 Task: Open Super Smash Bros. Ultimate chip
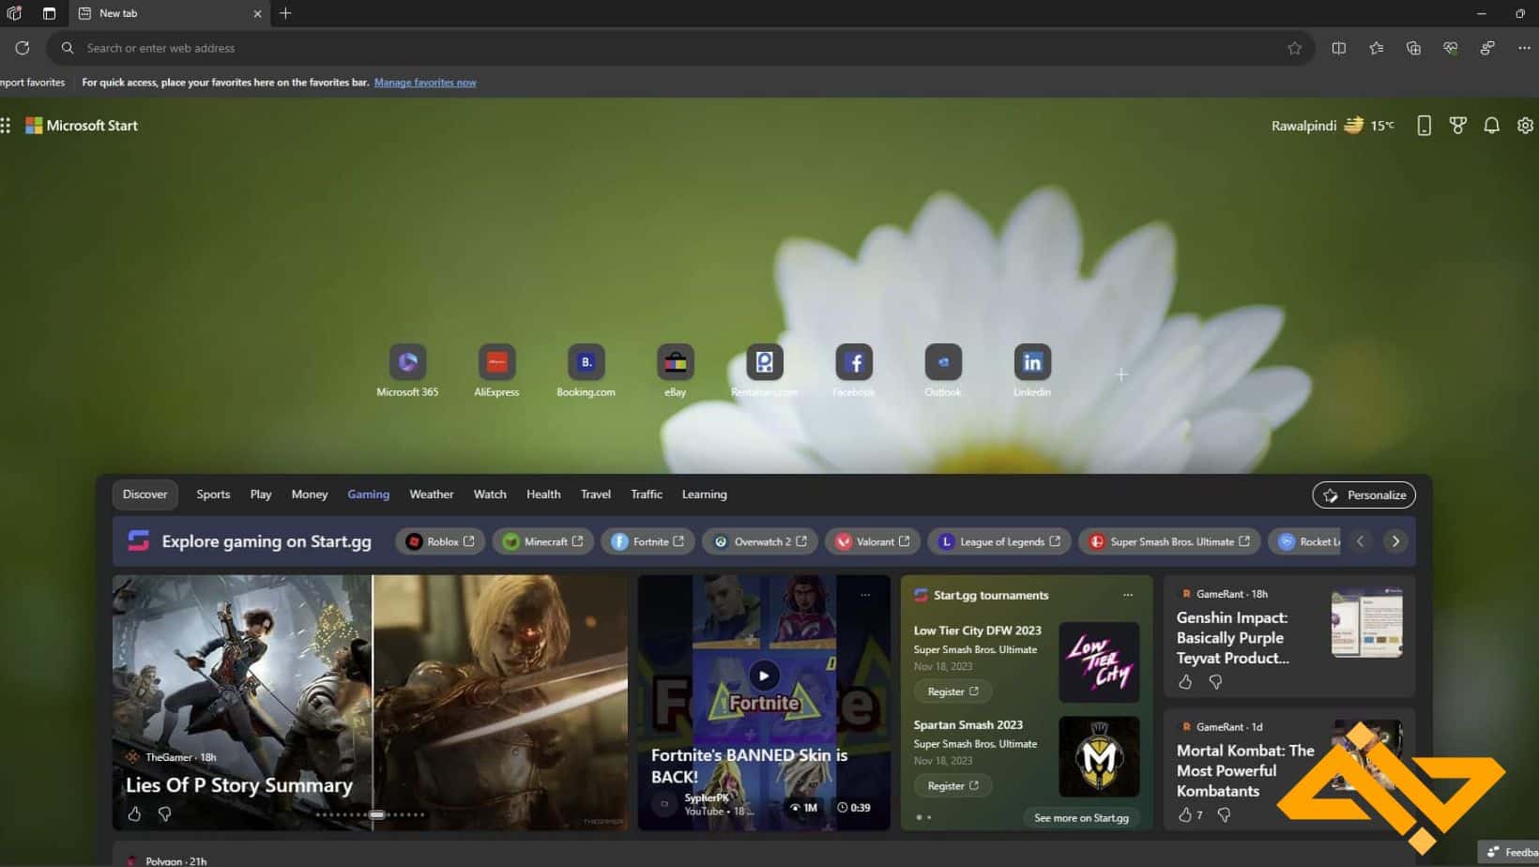(1169, 541)
